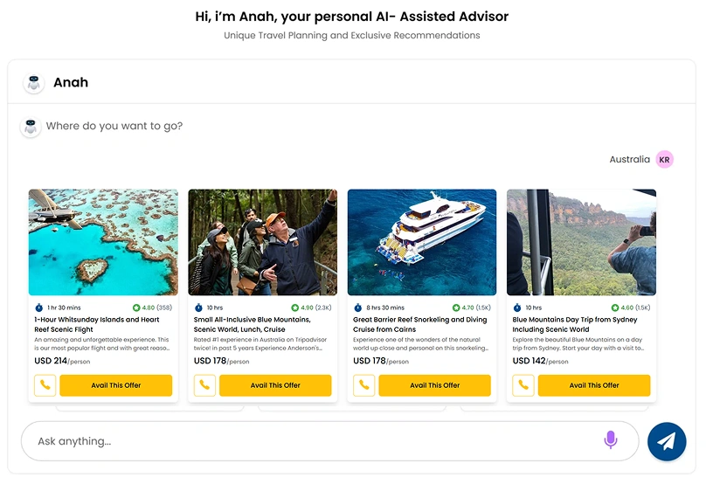Open the Great Barrier Reef Snorkeling and Diving title
This screenshot has height=477, width=706.
click(420, 324)
